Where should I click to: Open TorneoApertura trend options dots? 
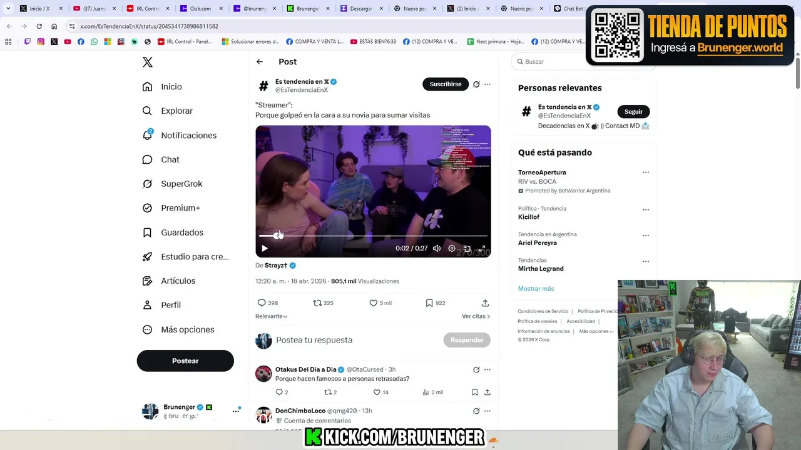(x=646, y=172)
